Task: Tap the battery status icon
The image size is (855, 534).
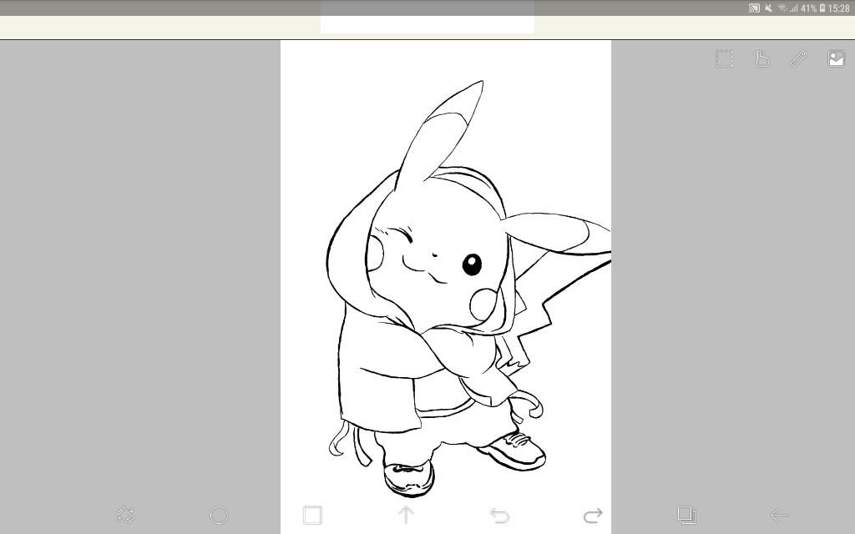Action: tap(822, 8)
